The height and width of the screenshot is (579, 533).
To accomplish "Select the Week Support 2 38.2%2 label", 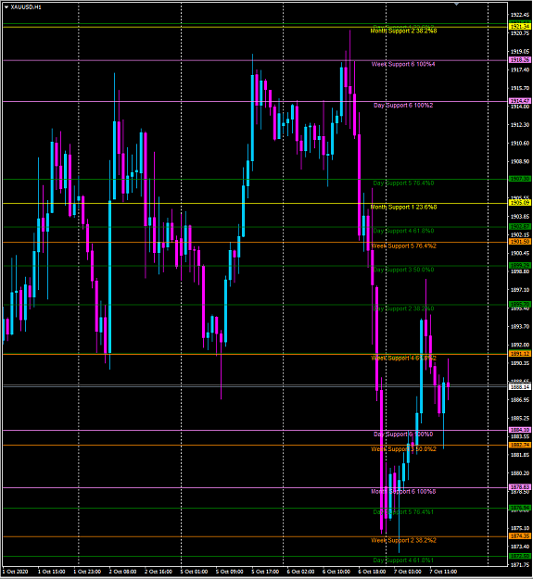I will (x=403, y=540).
